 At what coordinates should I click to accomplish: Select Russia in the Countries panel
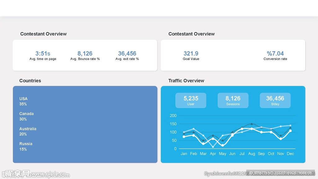26,146
